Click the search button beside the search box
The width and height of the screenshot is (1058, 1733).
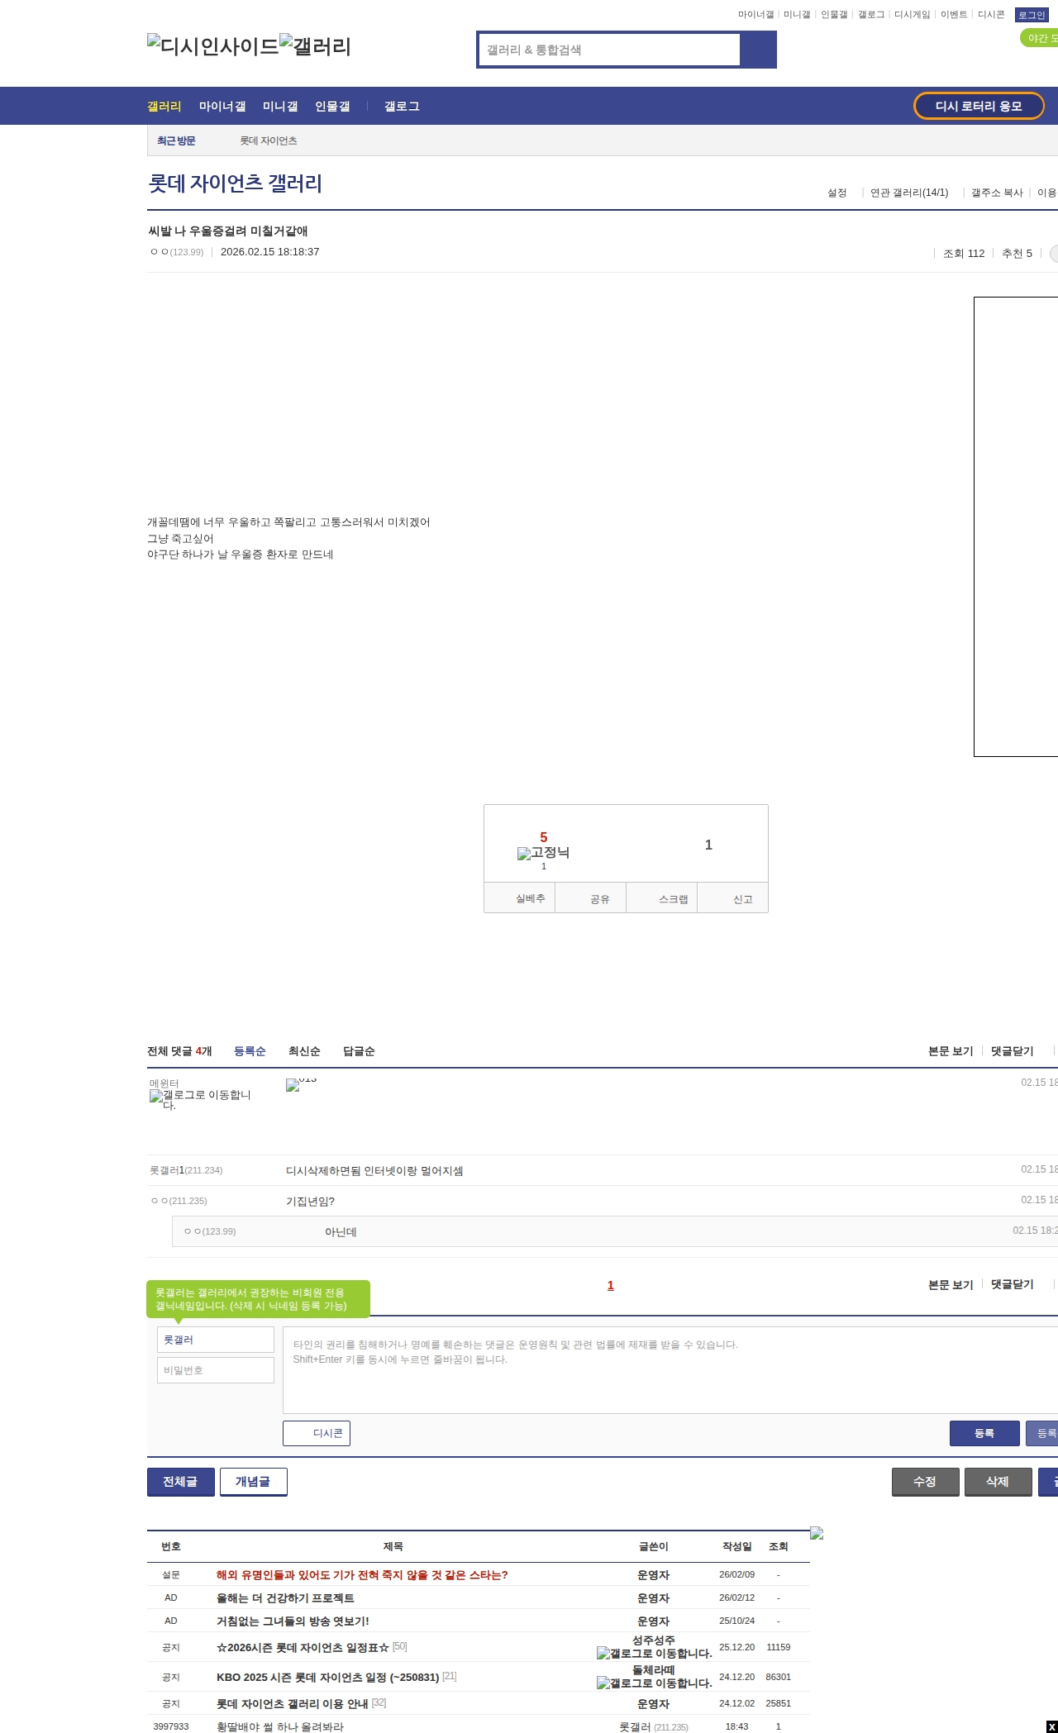pos(758,50)
